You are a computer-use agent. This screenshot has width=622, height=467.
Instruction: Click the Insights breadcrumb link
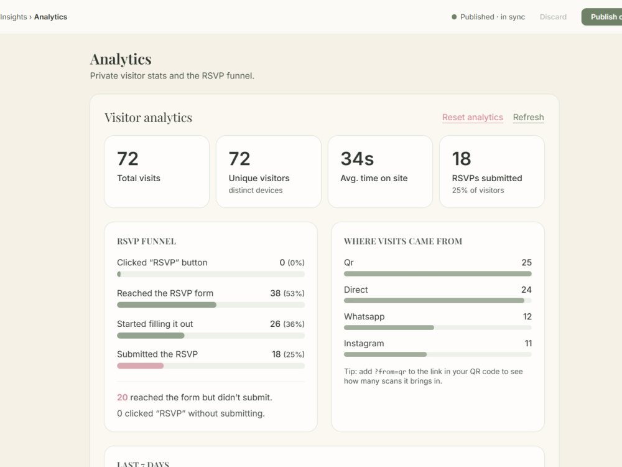coord(14,17)
